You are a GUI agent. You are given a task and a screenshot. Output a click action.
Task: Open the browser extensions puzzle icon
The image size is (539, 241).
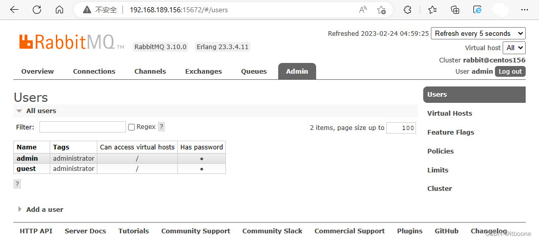(x=407, y=10)
